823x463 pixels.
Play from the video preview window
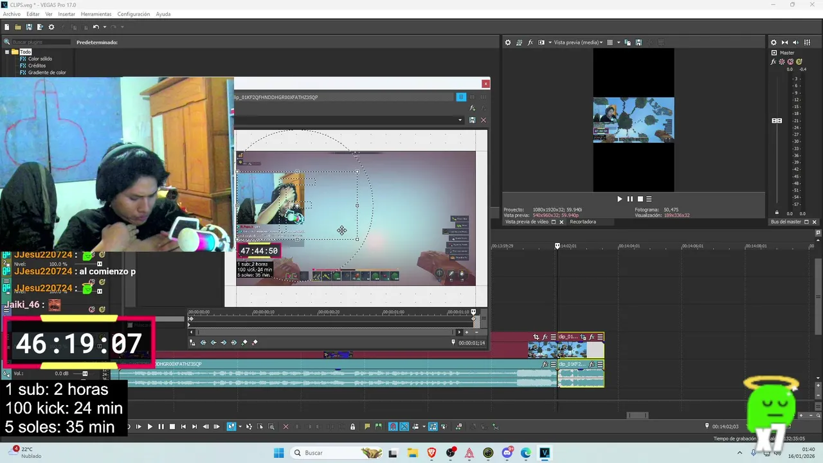620,199
